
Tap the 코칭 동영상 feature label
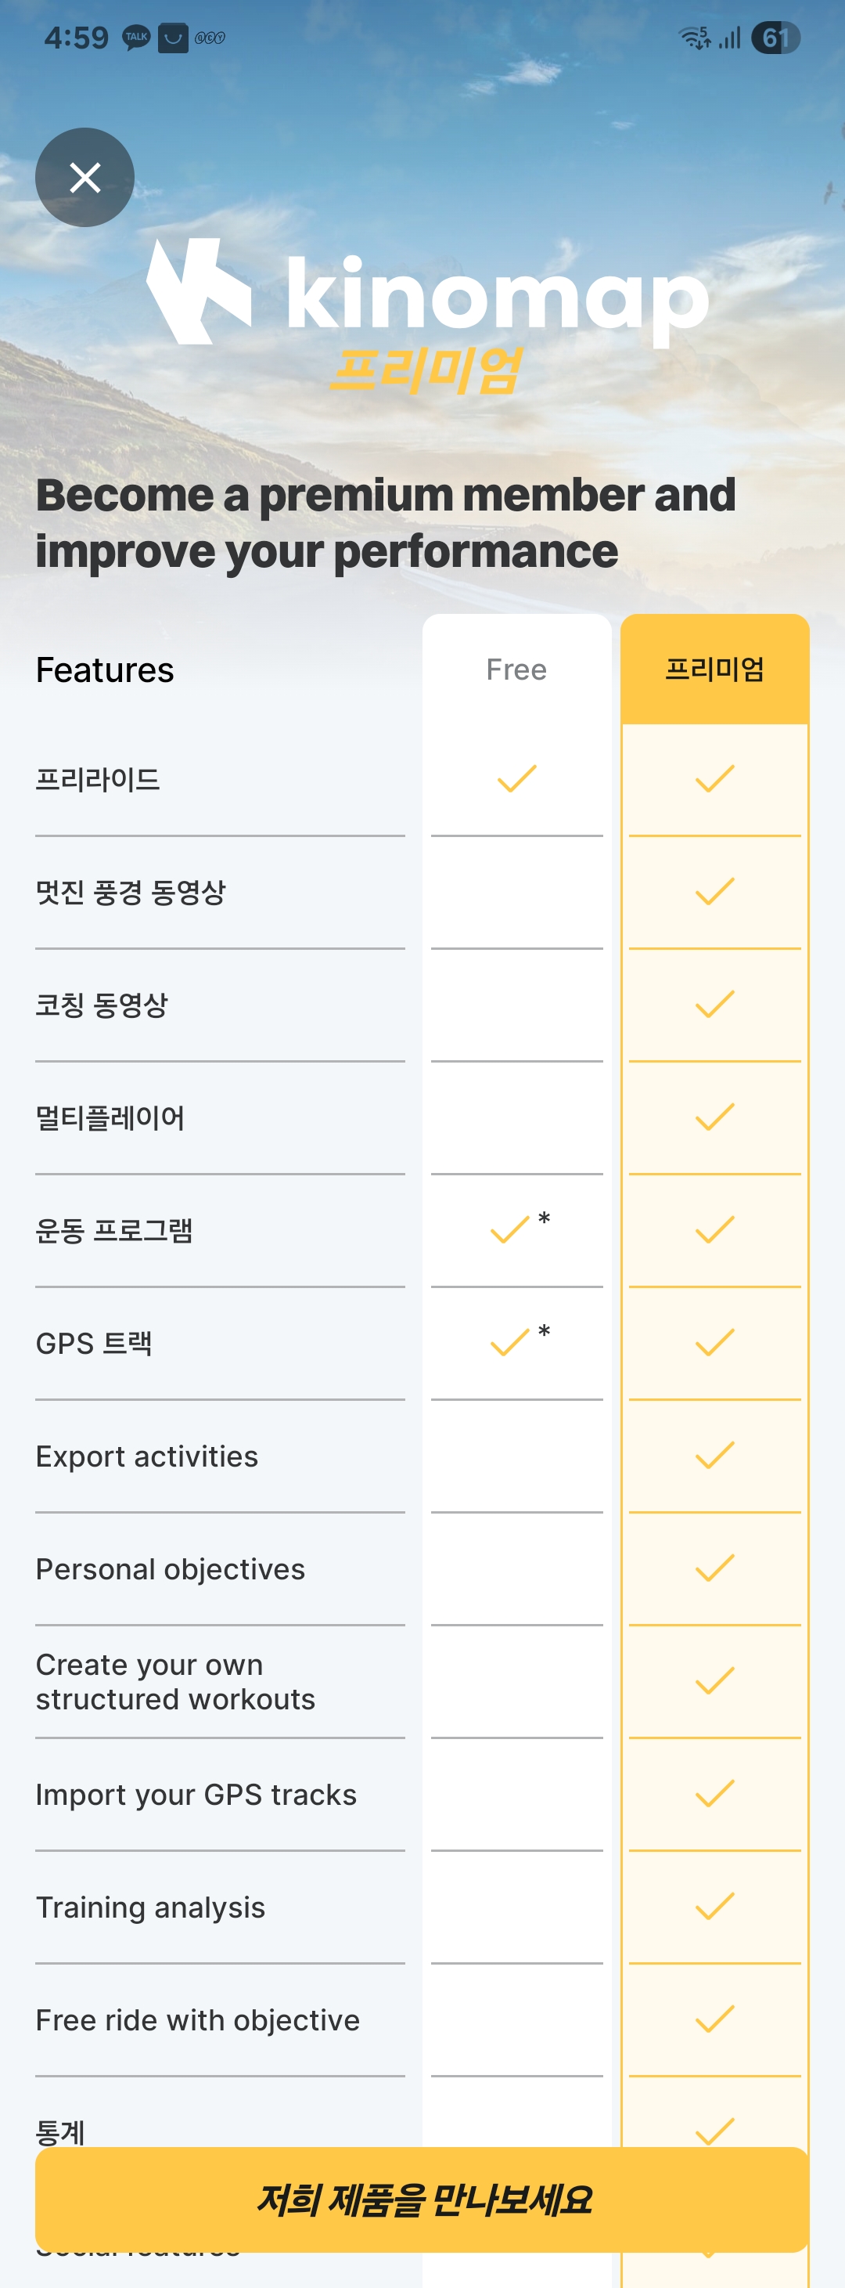[x=102, y=1005]
